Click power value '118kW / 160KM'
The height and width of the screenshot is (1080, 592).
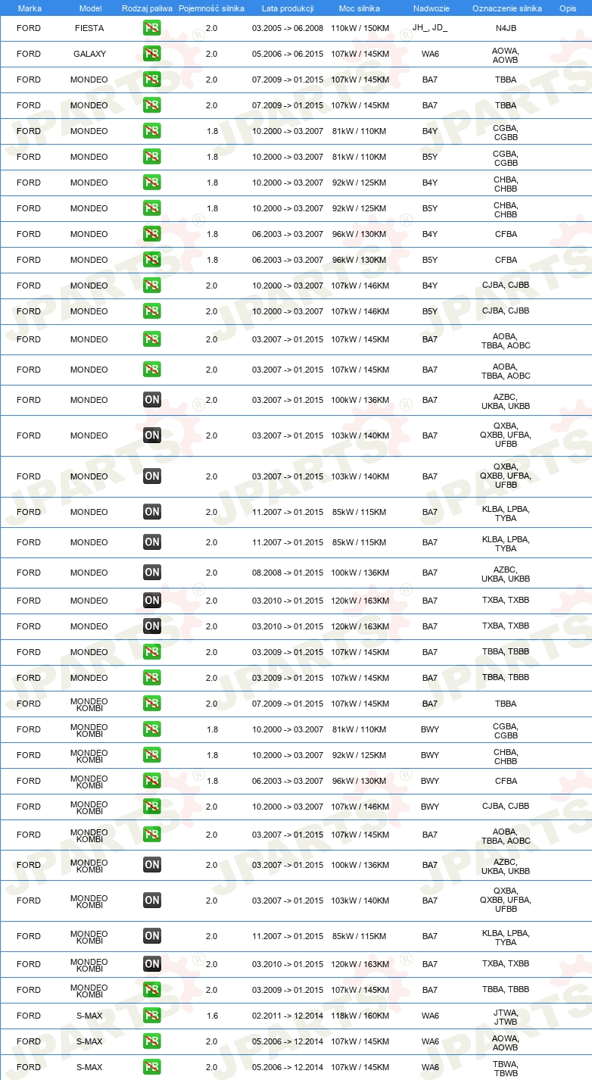point(360,1016)
